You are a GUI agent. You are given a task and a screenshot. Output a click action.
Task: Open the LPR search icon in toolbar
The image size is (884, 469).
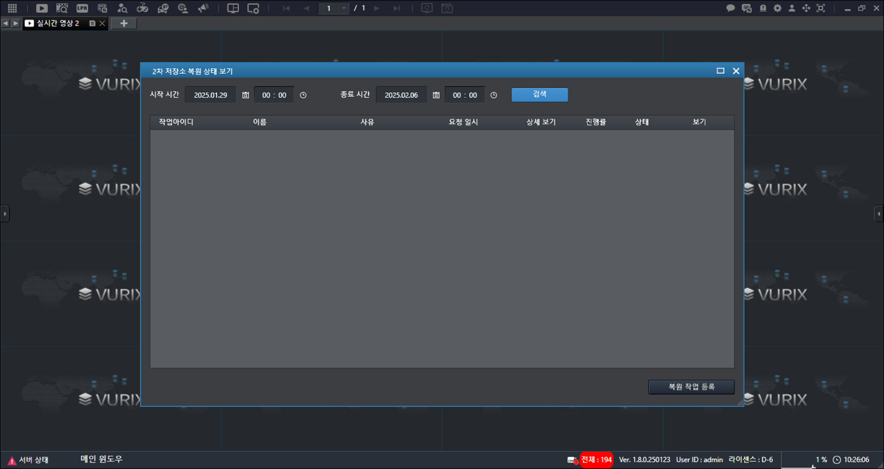(82, 8)
